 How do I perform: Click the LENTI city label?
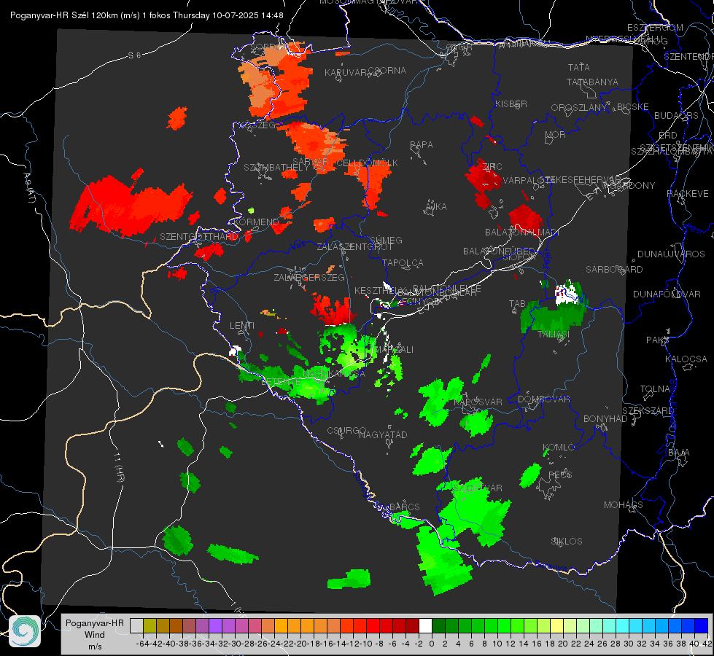pyautogui.click(x=242, y=326)
